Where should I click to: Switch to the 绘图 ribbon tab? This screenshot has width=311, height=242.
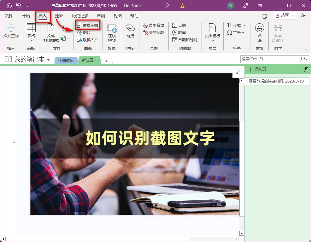58,16
